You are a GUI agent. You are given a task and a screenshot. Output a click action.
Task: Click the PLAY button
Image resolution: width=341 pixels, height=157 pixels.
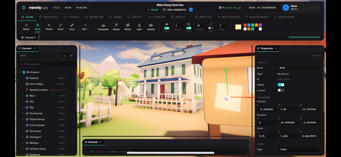(x=153, y=10)
